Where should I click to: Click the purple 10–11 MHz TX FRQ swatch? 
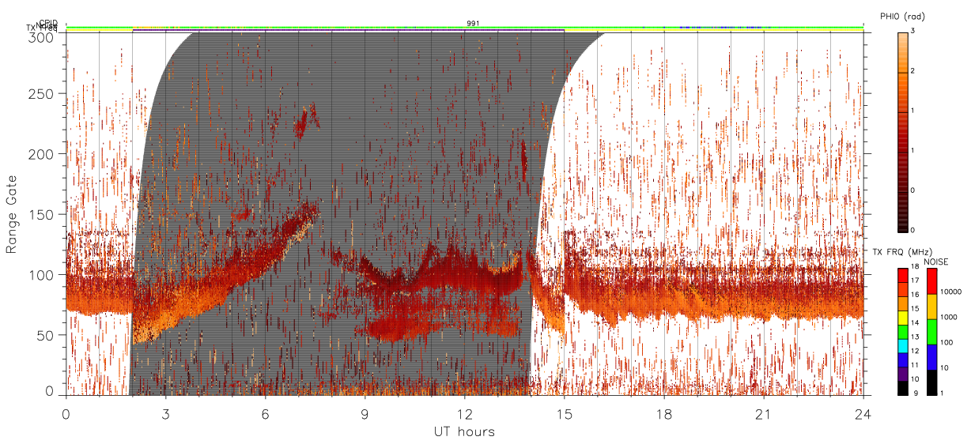(903, 372)
